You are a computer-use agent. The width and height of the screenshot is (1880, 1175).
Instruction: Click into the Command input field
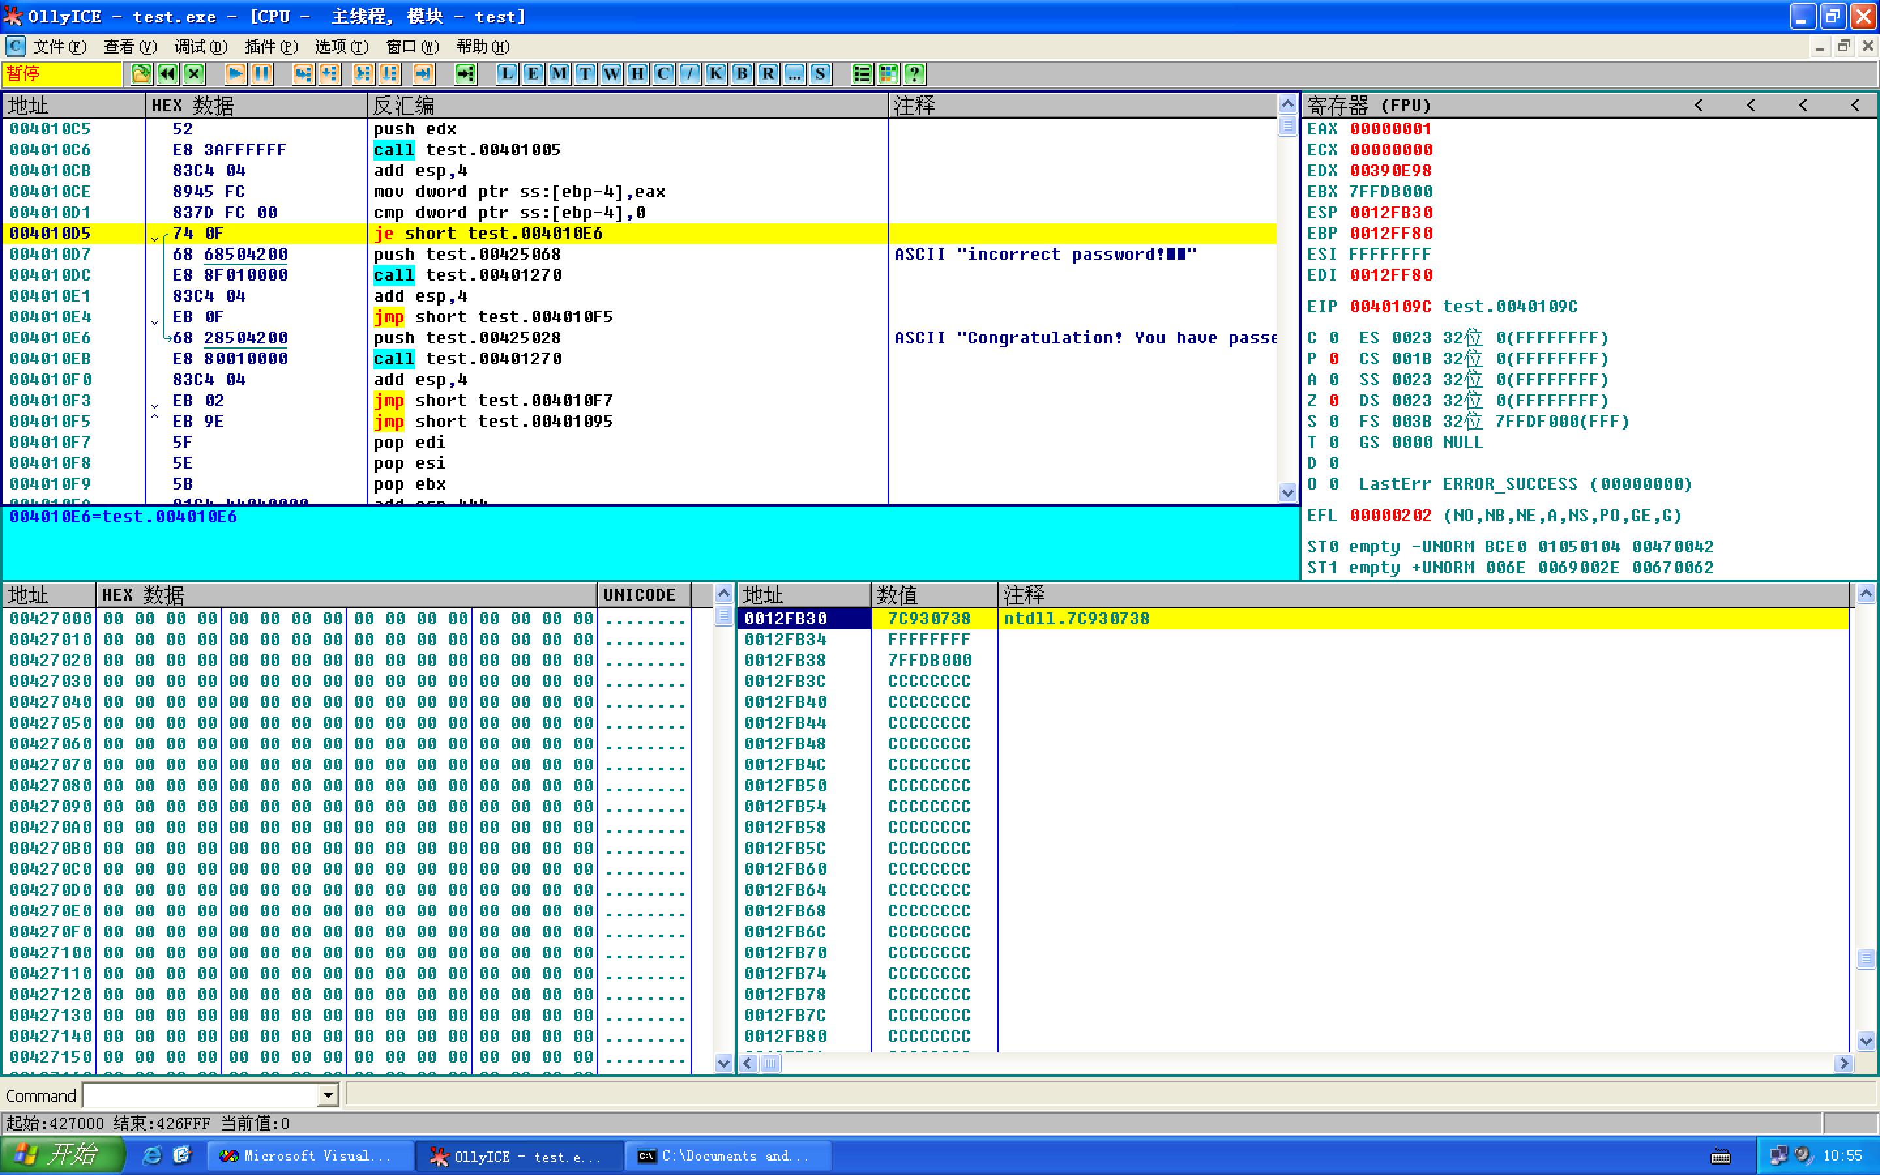tap(201, 1096)
